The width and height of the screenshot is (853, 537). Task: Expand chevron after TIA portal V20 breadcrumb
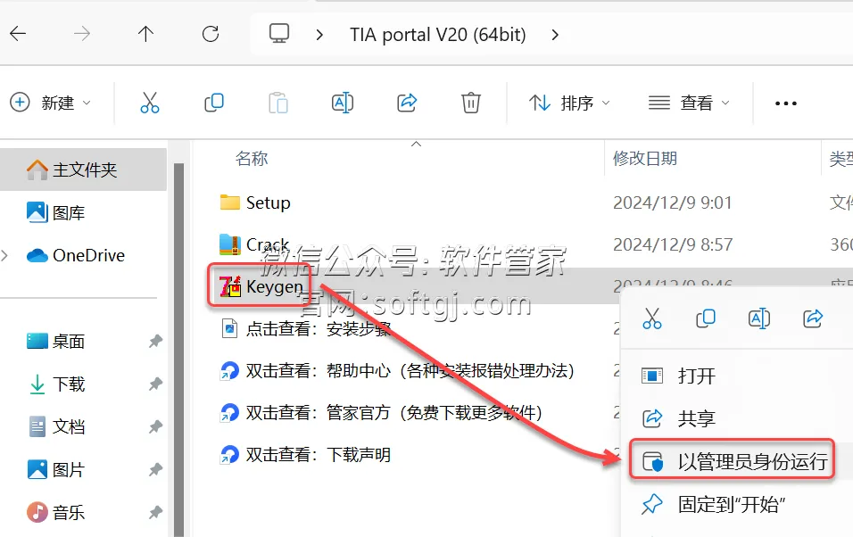[555, 35]
